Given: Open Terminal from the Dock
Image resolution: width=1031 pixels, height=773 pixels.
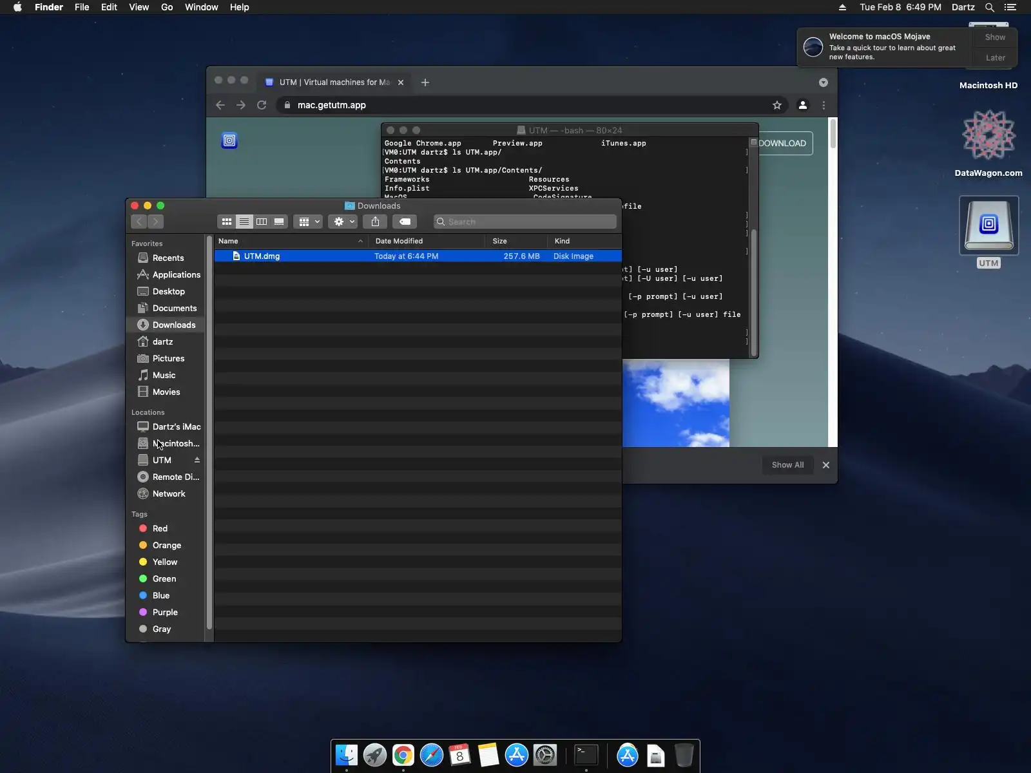Looking at the screenshot, I should point(586,755).
